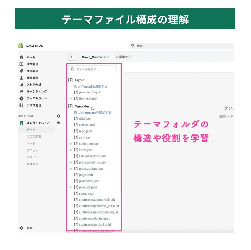Viewport: 251px width, 250px height.
Task: Select ブログ記事 in the sidebar menu
Action: pos(34,136)
